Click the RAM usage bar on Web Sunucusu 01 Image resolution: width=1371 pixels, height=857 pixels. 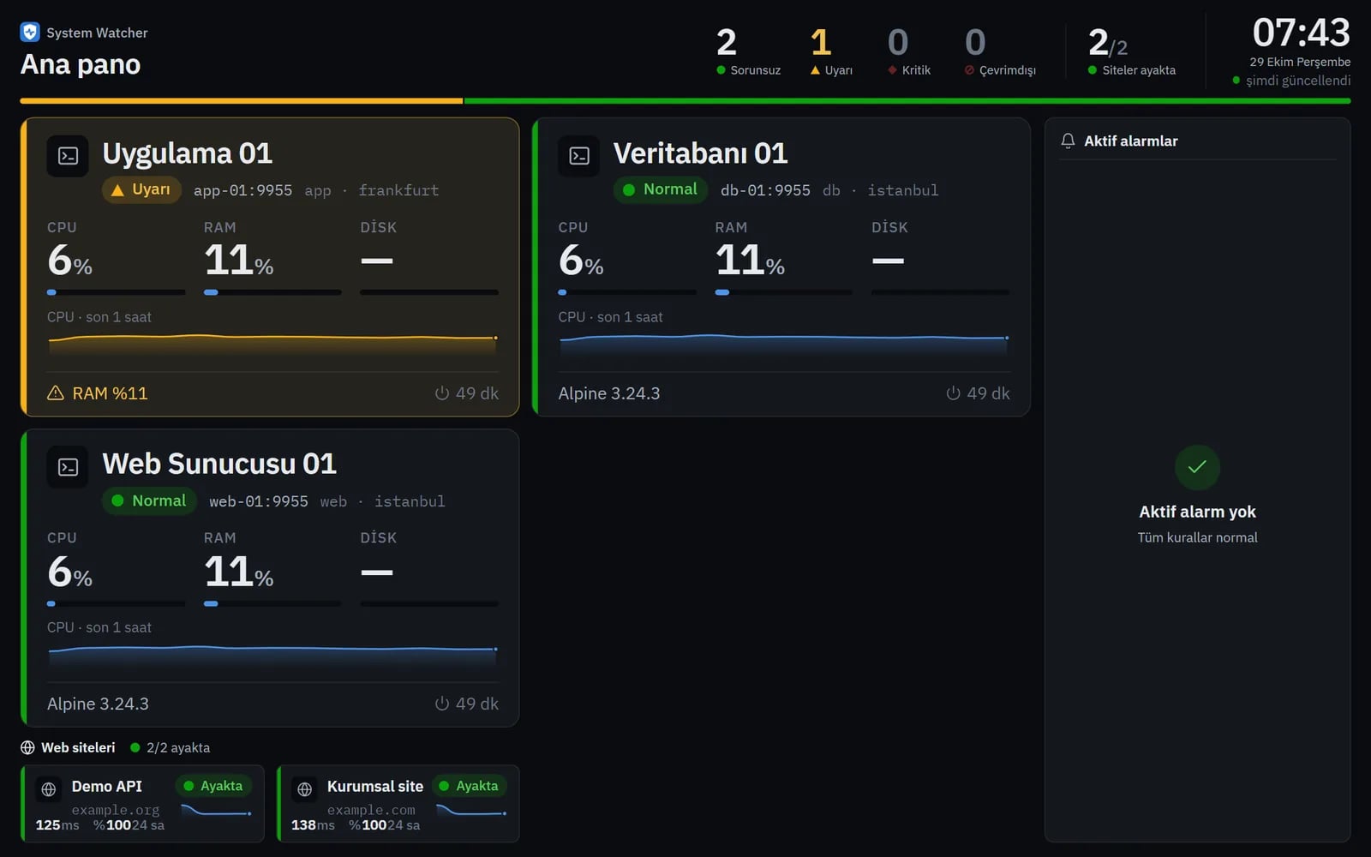(x=272, y=603)
